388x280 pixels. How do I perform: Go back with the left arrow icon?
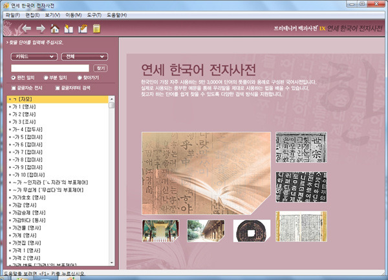pos(27,28)
